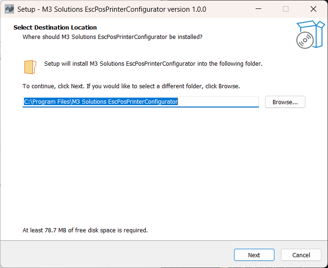This screenshot has width=328, height=268.
Task: Click 'Where should M3 Solutions' question text
Action: (x=112, y=37)
